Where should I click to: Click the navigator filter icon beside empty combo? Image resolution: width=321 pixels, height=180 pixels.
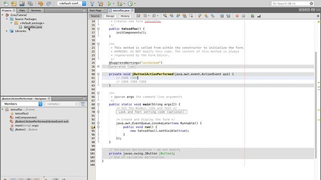[83, 104]
